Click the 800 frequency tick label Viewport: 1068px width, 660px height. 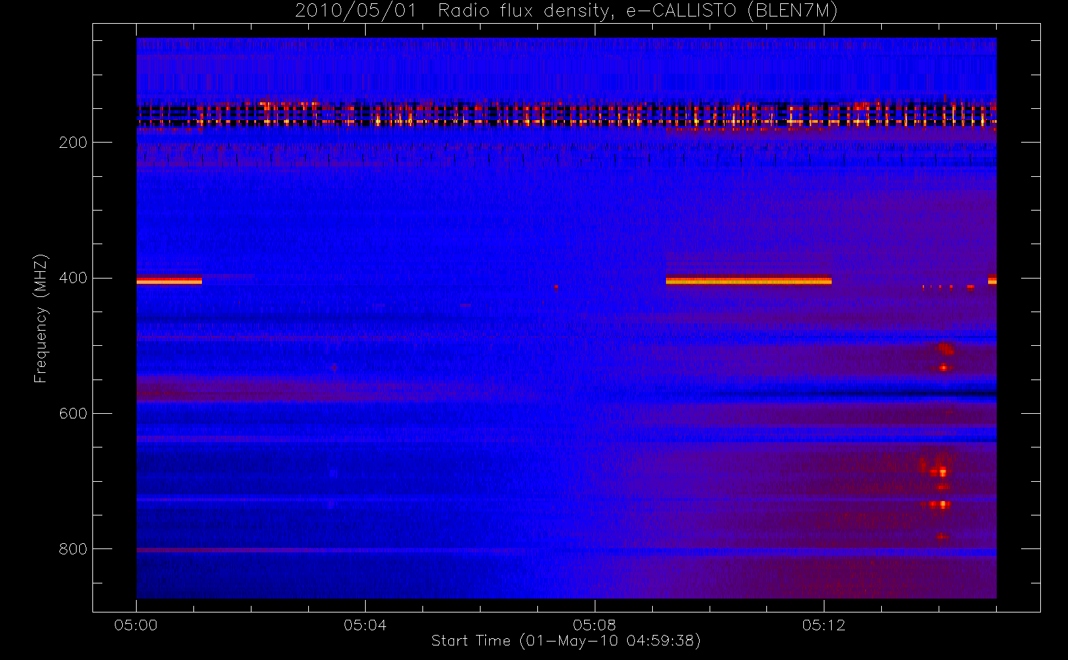(73, 549)
